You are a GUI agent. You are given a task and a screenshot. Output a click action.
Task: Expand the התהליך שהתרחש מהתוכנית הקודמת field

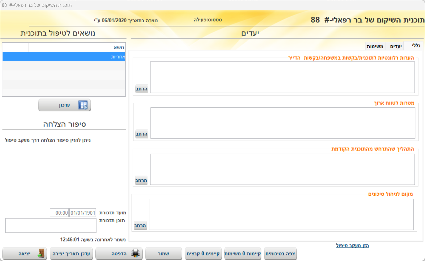pyautogui.click(x=141, y=180)
